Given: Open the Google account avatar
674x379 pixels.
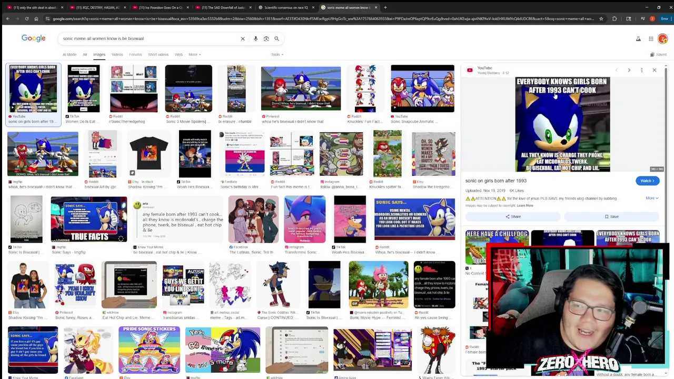Looking at the screenshot, I should tap(662, 38).
